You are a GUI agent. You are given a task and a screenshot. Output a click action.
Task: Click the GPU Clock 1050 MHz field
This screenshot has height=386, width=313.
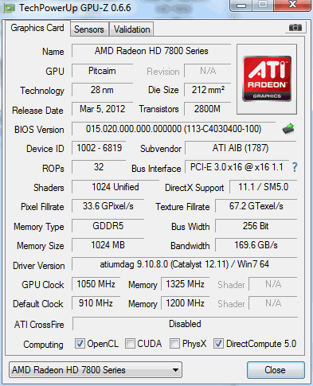(x=96, y=284)
